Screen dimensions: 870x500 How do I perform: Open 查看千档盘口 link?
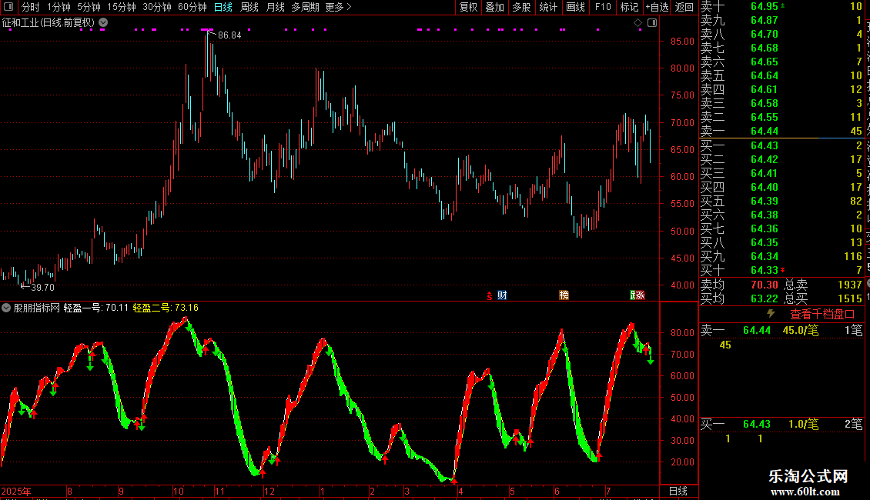pos(822,315)
